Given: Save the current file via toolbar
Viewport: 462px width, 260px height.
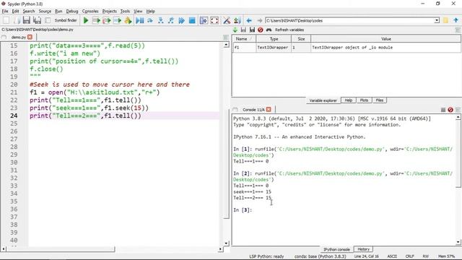Looking at the screenshot, I should [x=27, y=20].
